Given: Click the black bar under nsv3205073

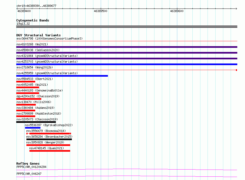Looking at the screenshot, I should [x=36, y=122].
